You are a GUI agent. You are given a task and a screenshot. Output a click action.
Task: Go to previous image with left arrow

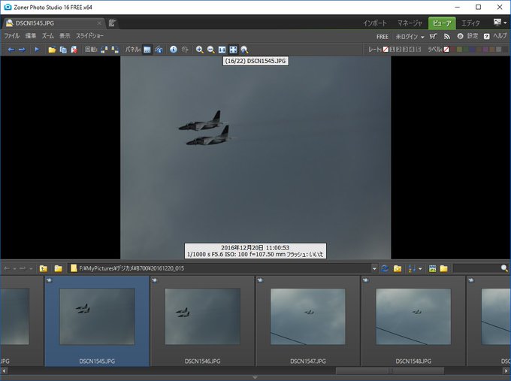[11, 50]
